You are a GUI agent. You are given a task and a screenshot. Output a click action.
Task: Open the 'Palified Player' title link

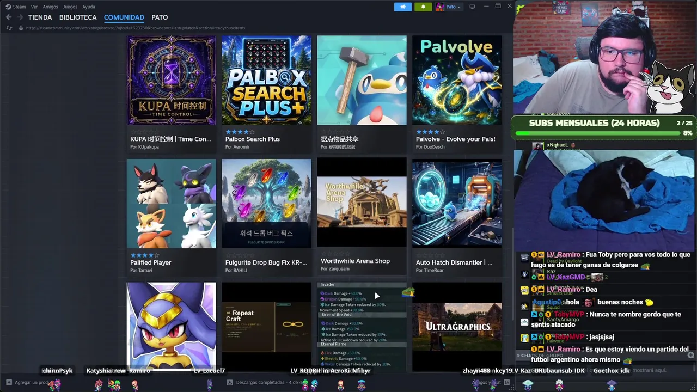[151, 262]
